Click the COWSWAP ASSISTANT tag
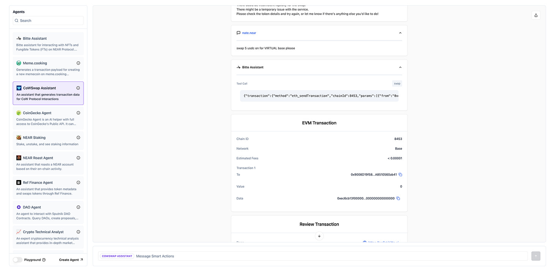The height and width of the screenshot is (279, 553). 117,256
